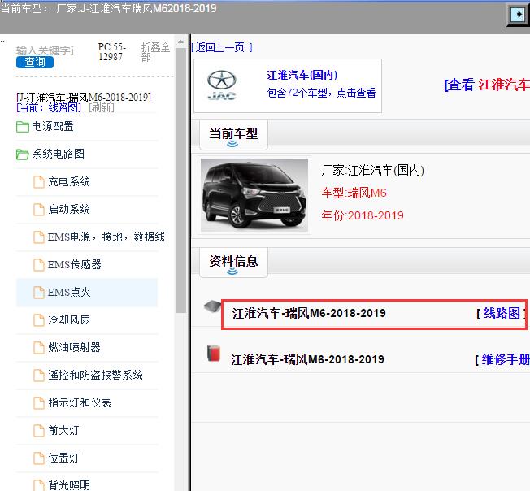Viewport: 530px width, 491px height.
Task: Select the 充电系统 tree entry
Action: point(69,182)
